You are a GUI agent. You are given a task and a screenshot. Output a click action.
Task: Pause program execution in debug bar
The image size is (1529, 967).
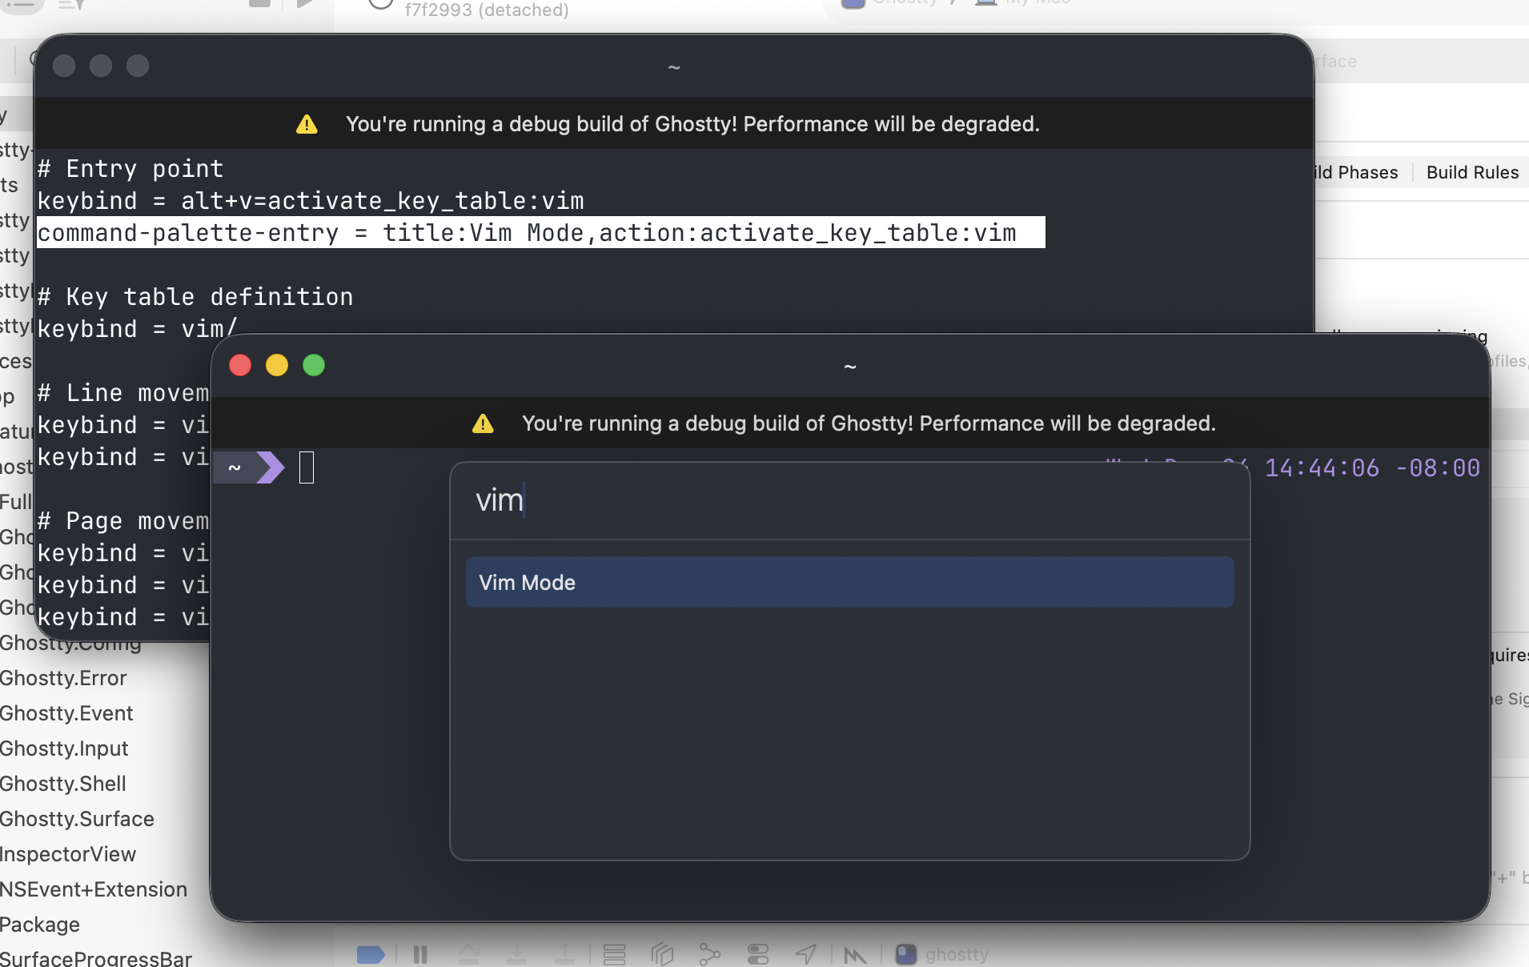(420, 954)
